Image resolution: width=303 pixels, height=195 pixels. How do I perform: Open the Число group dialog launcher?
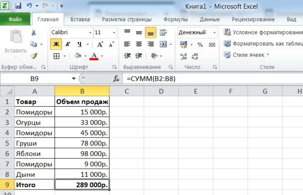pyautogui.click(x=215, y=67)
